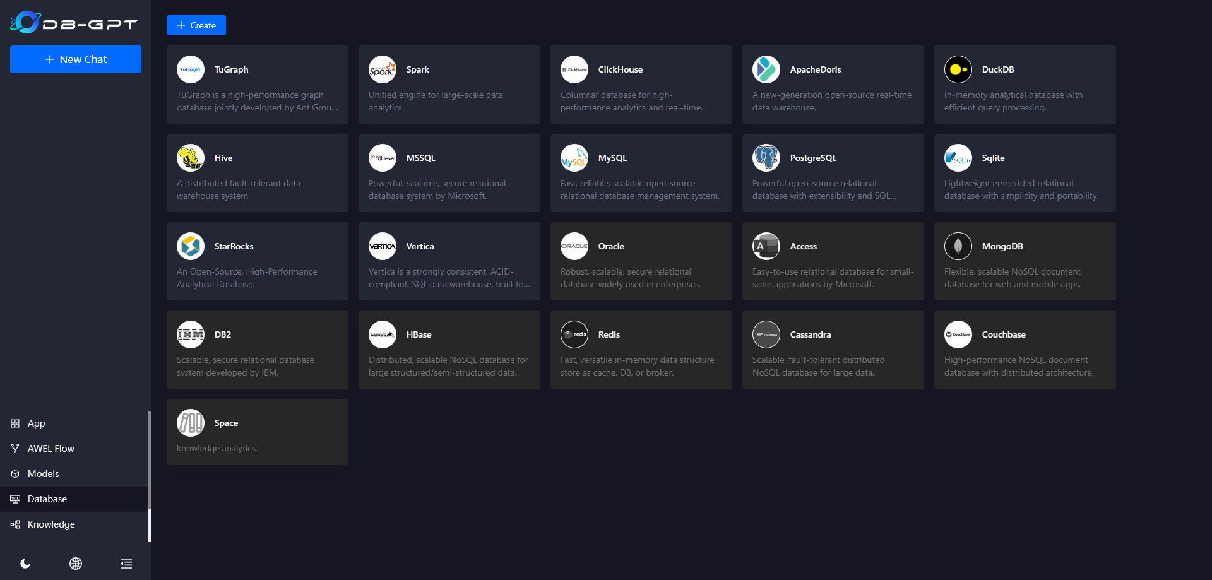Click the Redis title text
Screen dimensions: 1212x580
click(609, 334)
